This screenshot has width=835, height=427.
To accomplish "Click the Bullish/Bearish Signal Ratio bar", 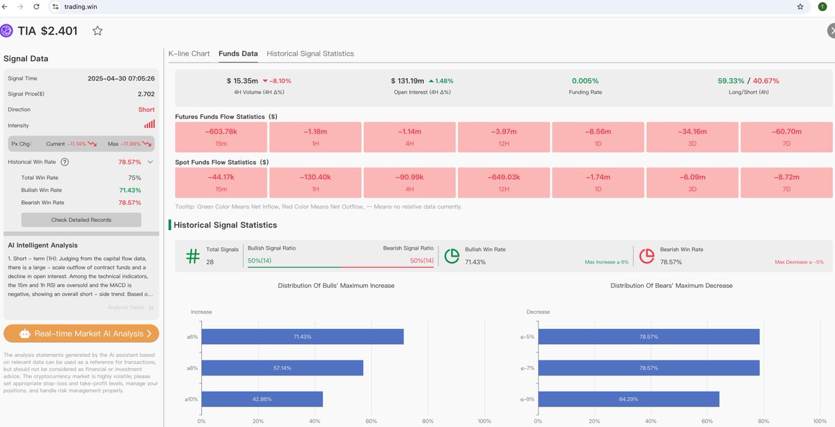I will tap(341, 266).
